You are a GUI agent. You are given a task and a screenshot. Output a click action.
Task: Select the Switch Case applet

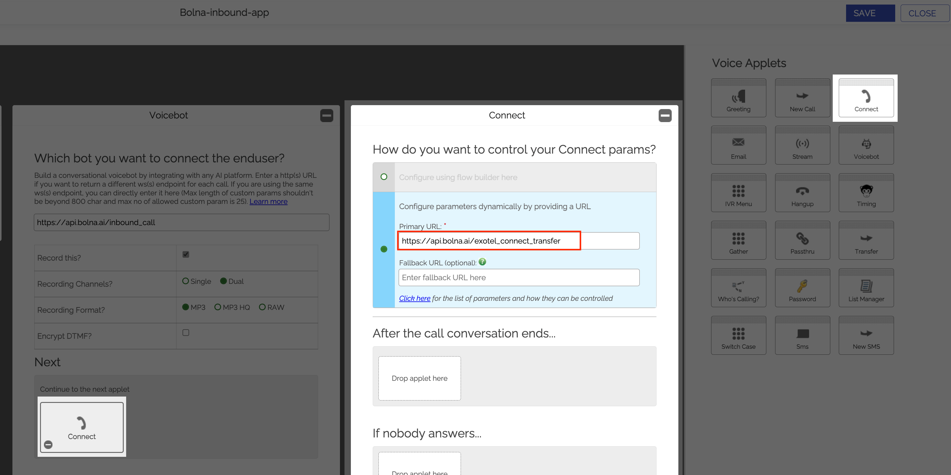click(738, 335)
